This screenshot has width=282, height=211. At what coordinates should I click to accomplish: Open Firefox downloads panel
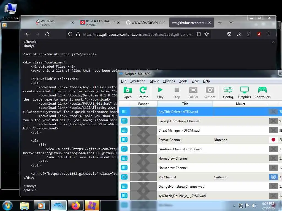[x=239, y=34]
